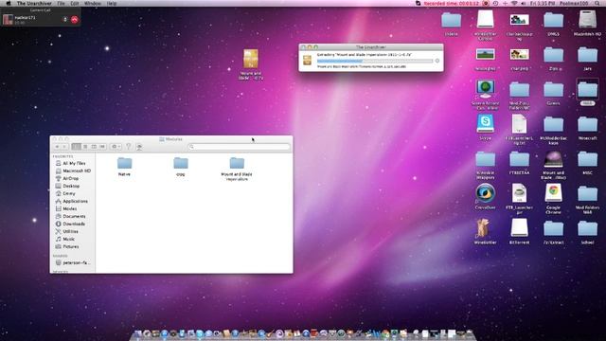Screen dimensions: 606x341
Task: Select the Mount and Blade folder in Finder
Action: tap(237, 163)
